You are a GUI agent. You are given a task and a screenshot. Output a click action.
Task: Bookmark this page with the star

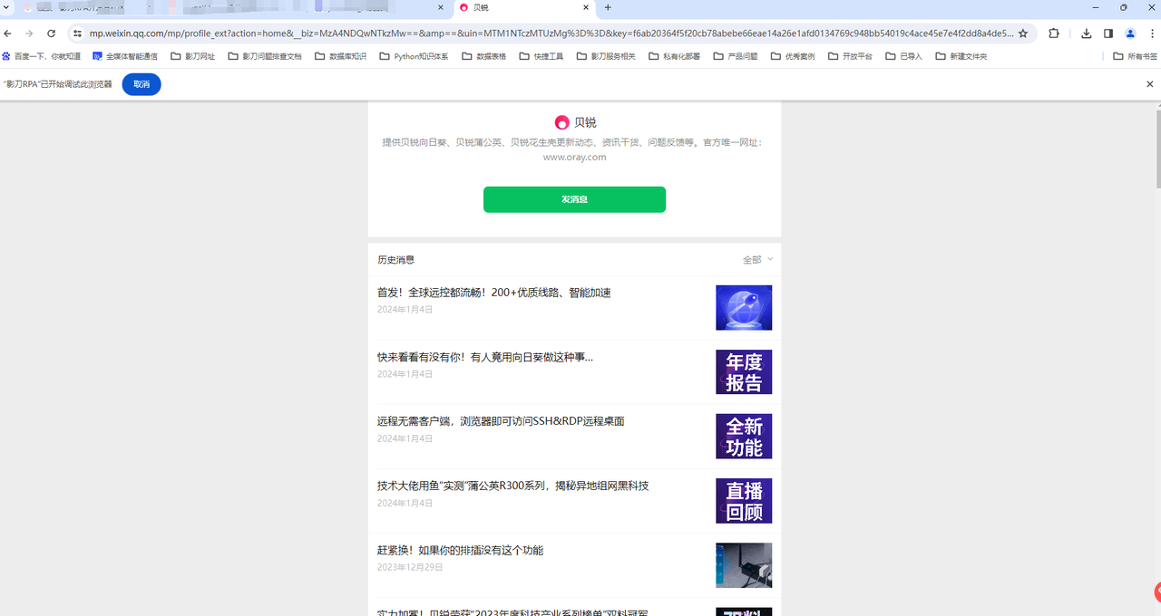(x=1023, y=34)
